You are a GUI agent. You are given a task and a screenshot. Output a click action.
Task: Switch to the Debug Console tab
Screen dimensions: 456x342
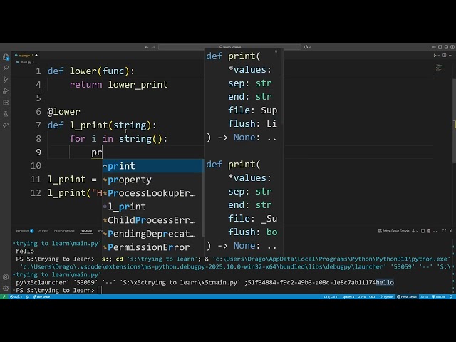[64, 231]
